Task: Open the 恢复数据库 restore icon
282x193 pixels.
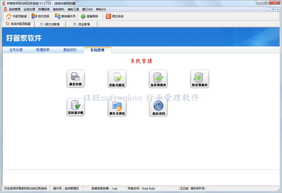Action: [x=200, y=79]
